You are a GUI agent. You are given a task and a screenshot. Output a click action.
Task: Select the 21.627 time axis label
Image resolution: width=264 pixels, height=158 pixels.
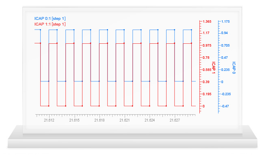coord(175,120)
